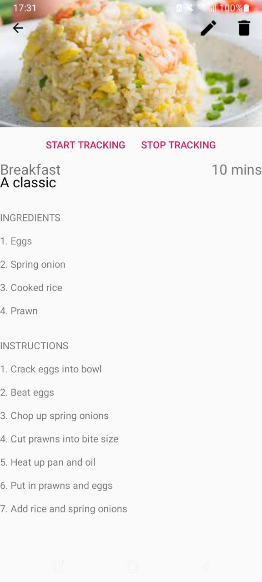This screenshot has height=582, width=262.
Task: Tap the Crack eggs into bowl step
Action: (51, 369)
